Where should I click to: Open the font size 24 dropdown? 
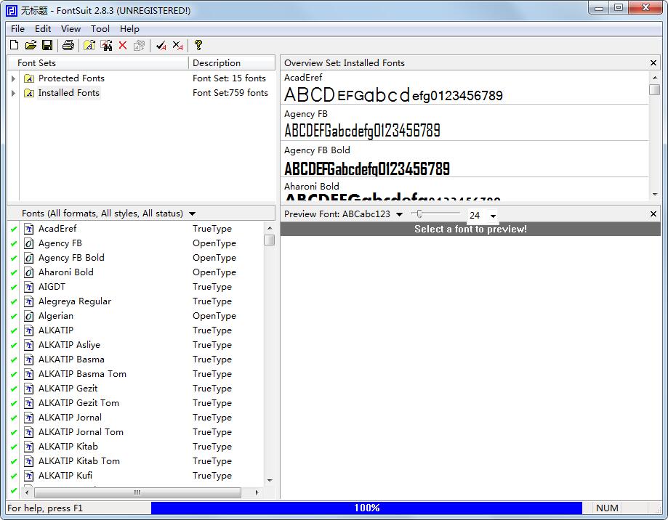[493, 216]
